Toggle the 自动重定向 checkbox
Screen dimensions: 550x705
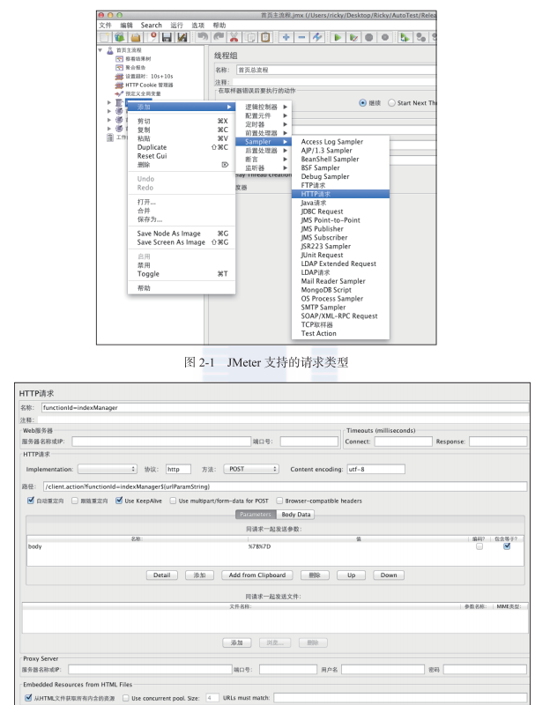coord(31,501)
